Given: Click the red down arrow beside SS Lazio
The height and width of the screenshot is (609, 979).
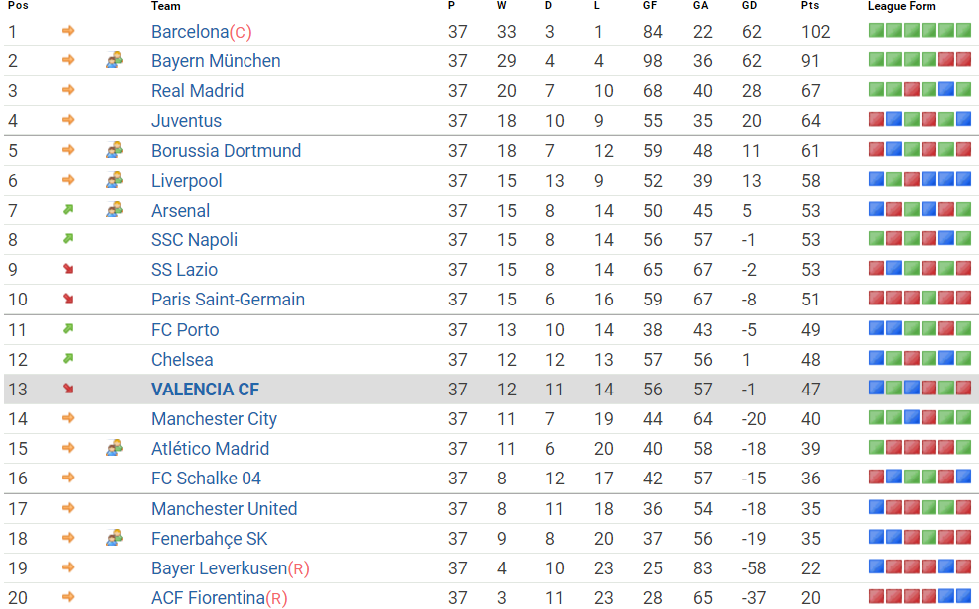Looking at the screenshot, I should (68, 269).
